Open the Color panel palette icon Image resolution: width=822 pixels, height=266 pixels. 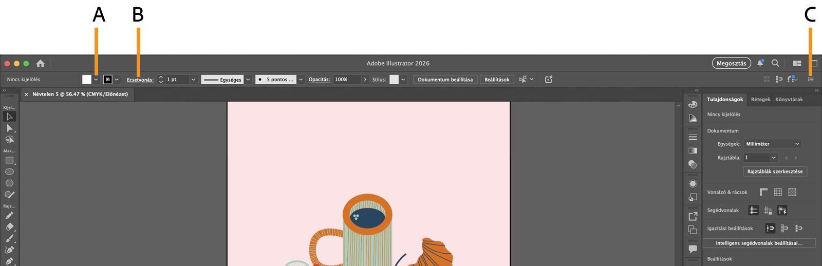pyautogui.click(x=693, y=104)
